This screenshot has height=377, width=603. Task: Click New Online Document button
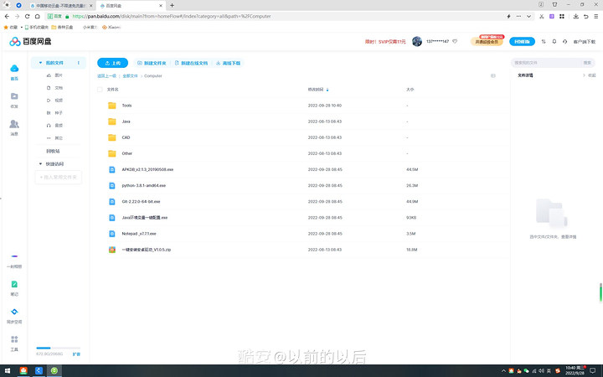pos(191,63)
